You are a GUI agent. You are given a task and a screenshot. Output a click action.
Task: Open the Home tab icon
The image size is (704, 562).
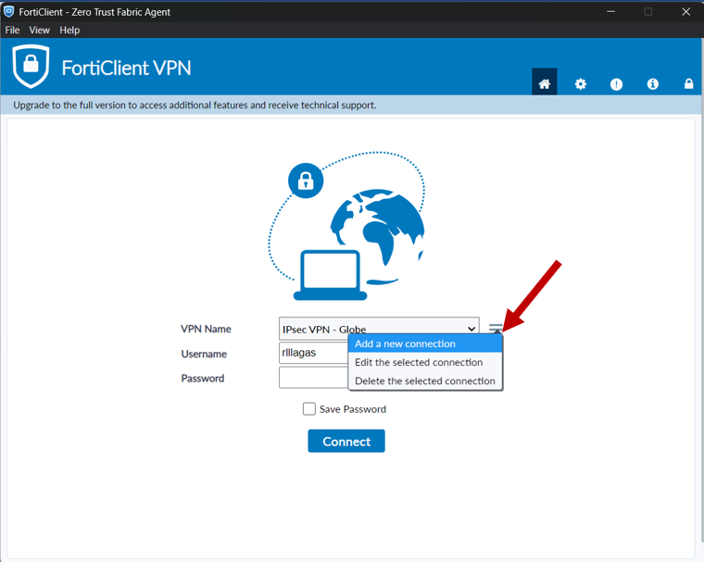click(544, 82)
